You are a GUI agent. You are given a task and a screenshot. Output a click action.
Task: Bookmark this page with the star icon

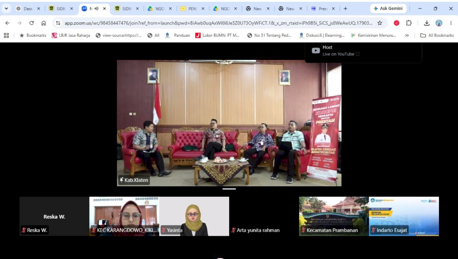(x=380, y=23)
